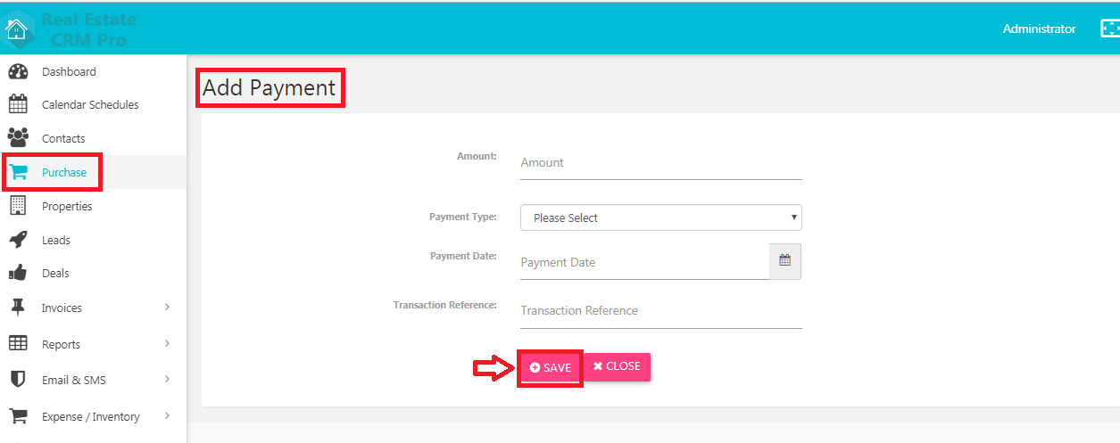Viewport: 1120px width, 443px height.
Task: Open the Payment Type dropdown
Action: (661, 217)
